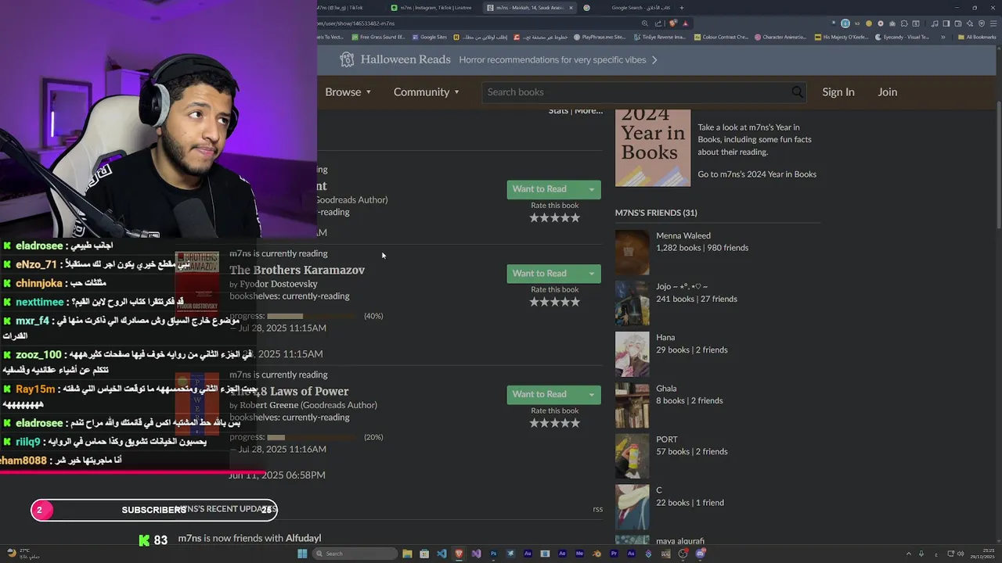Screen dimensions: 1002x563
Task: Expand the bookmarks bar overflow chevron
Action: point(943,37)
